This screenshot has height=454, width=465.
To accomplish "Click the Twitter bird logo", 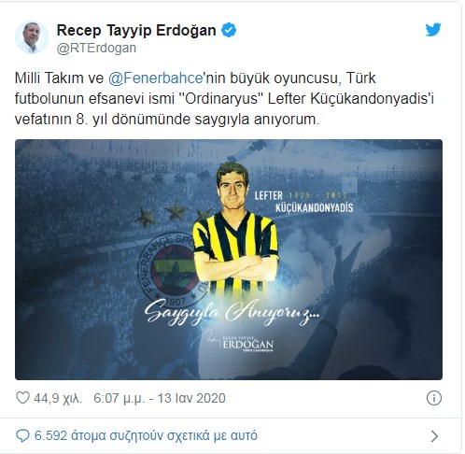I will click(433, 30).
